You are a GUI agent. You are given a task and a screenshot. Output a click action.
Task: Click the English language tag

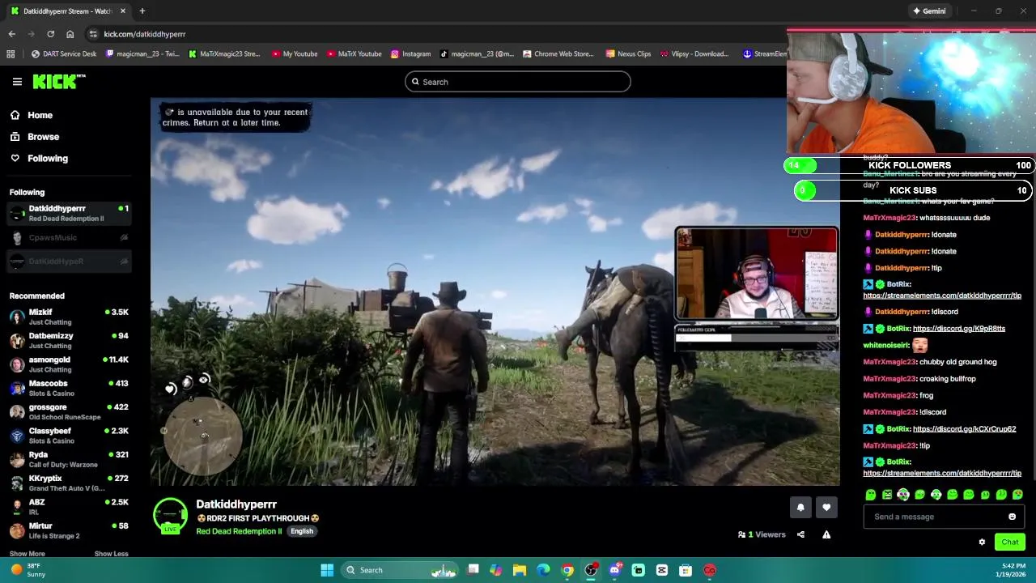(302, 531)
